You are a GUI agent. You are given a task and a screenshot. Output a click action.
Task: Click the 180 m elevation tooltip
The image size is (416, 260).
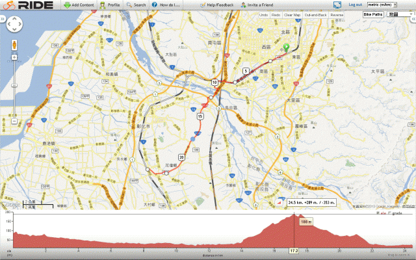coord(306,222)
